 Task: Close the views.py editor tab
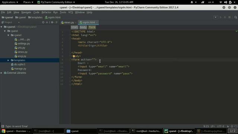[x=75, y=22]
